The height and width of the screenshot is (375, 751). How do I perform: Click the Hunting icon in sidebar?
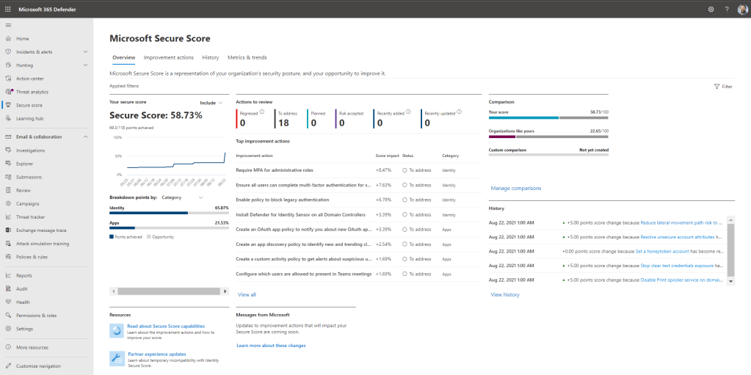coord(8,65)
